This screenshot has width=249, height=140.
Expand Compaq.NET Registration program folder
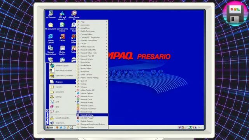coord(92,37)
